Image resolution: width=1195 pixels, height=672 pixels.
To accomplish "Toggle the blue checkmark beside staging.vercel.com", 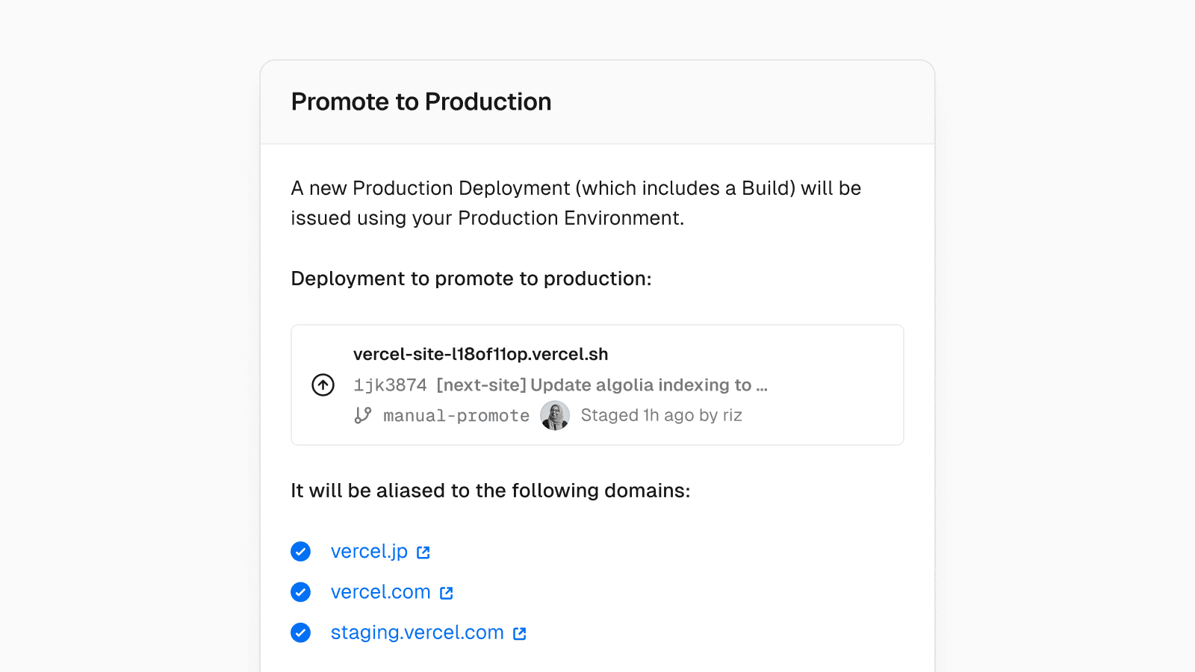I will pos(300,632).
